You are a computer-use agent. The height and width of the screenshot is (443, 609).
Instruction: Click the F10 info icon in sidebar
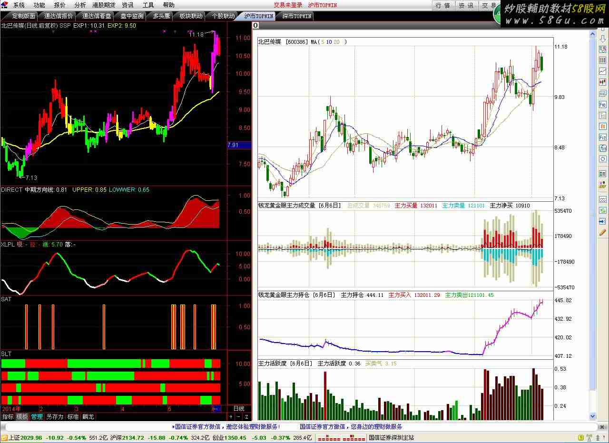point(602,104)
